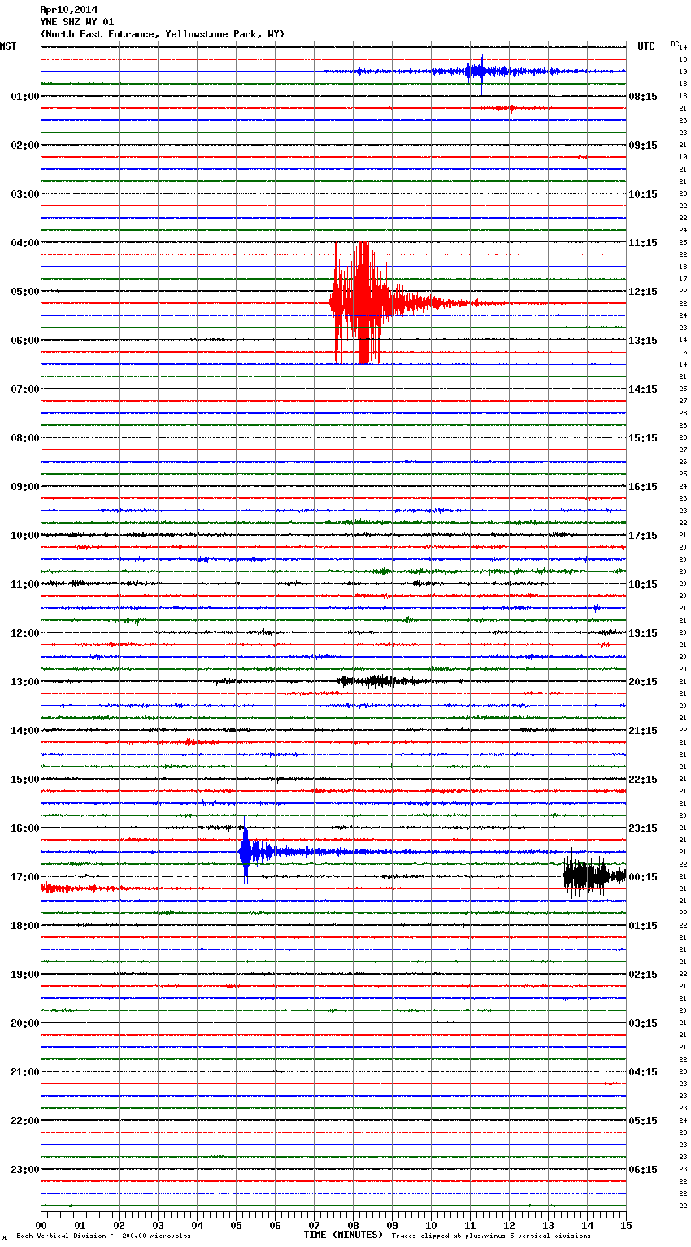Click the 08:15 UTC time label
The height and width of the screenshot is (1247, 691).
point(643,97)
